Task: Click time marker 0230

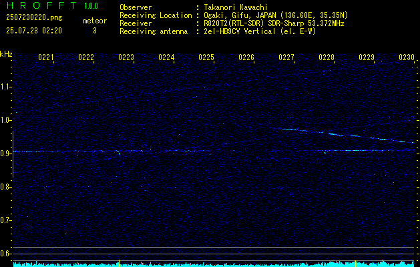Action: tap(407, 57)
